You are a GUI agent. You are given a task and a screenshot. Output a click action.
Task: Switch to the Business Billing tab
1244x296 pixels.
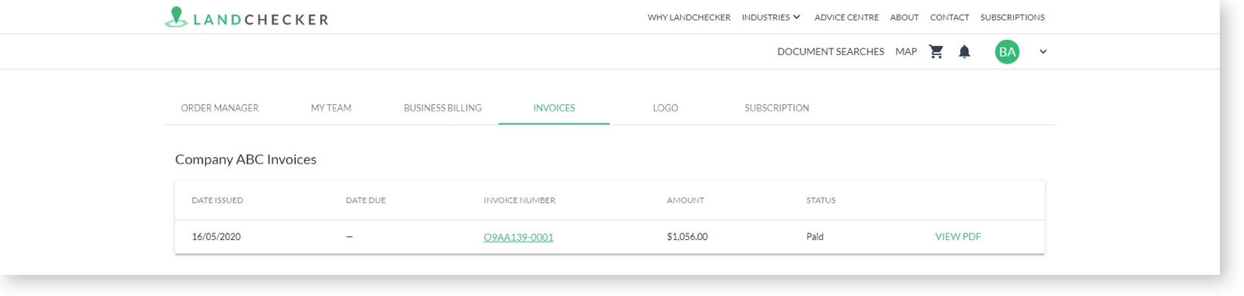[443, 108]
